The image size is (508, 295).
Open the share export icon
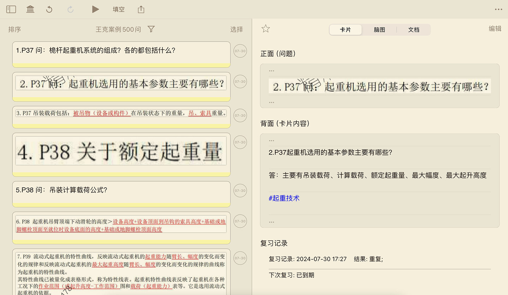[x=141, y=10]
